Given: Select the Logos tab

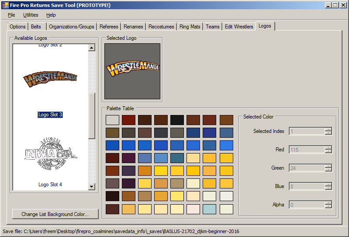Looking at the screenshot, I should tap(265, 26).
